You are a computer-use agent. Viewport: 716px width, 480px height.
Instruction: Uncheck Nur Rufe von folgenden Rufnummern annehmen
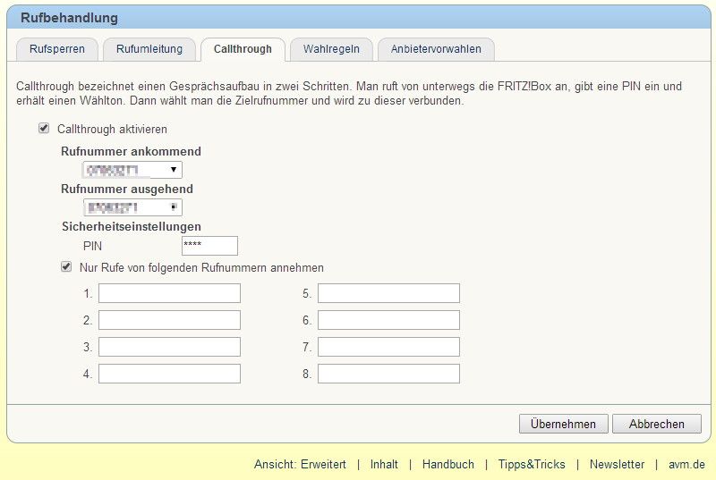pos(66,266)
